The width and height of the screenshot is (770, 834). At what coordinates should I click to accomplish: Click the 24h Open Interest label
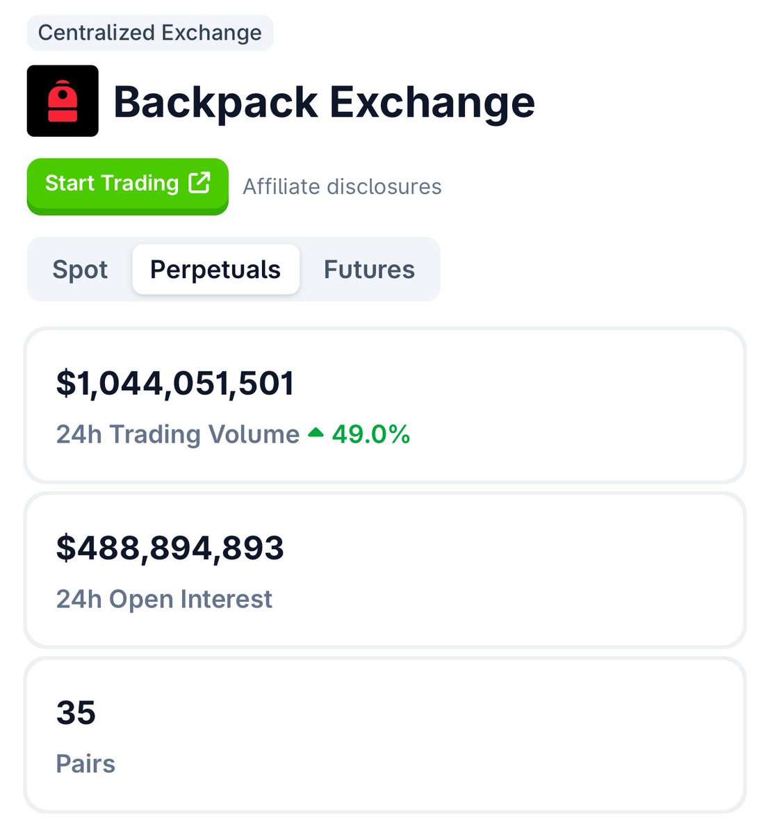point(164,599)
